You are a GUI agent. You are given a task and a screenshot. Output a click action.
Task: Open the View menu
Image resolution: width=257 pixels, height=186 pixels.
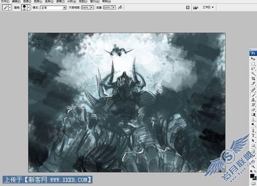(83, 1)
